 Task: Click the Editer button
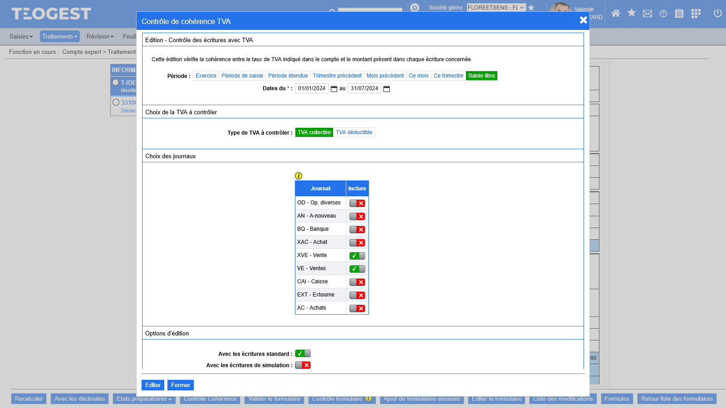[x=153, y=385]
